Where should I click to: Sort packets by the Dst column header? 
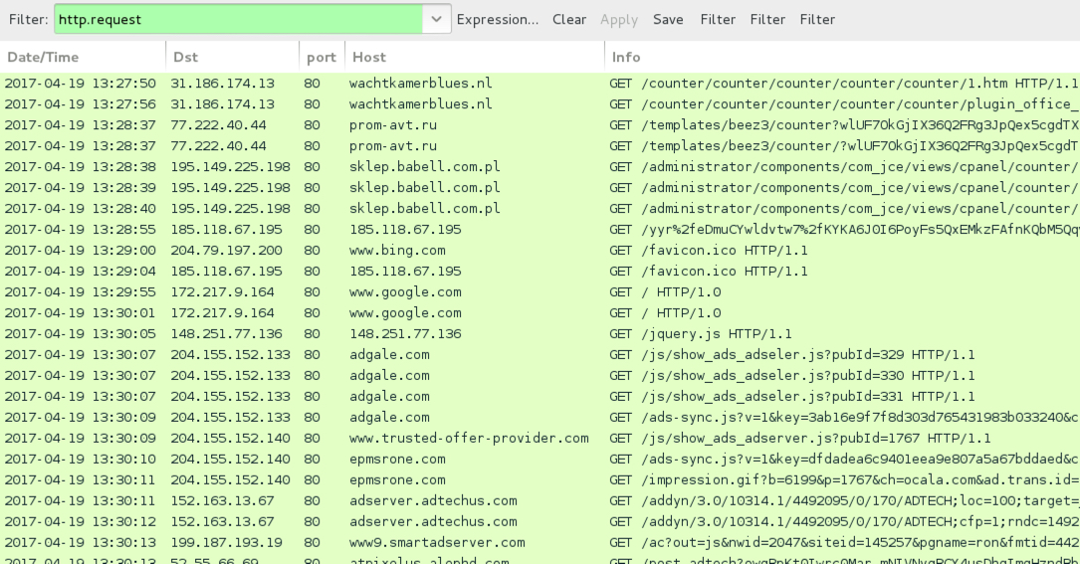point(233,57)
